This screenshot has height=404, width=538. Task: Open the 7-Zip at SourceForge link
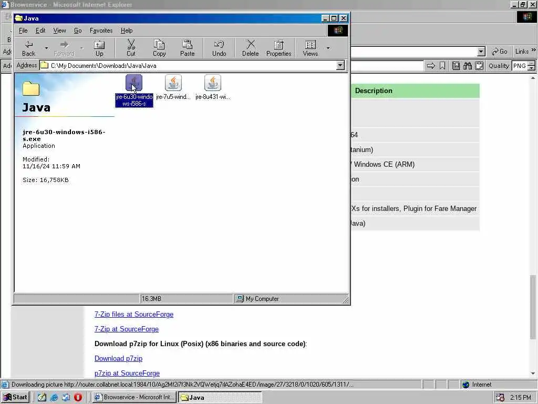(127, 329)
